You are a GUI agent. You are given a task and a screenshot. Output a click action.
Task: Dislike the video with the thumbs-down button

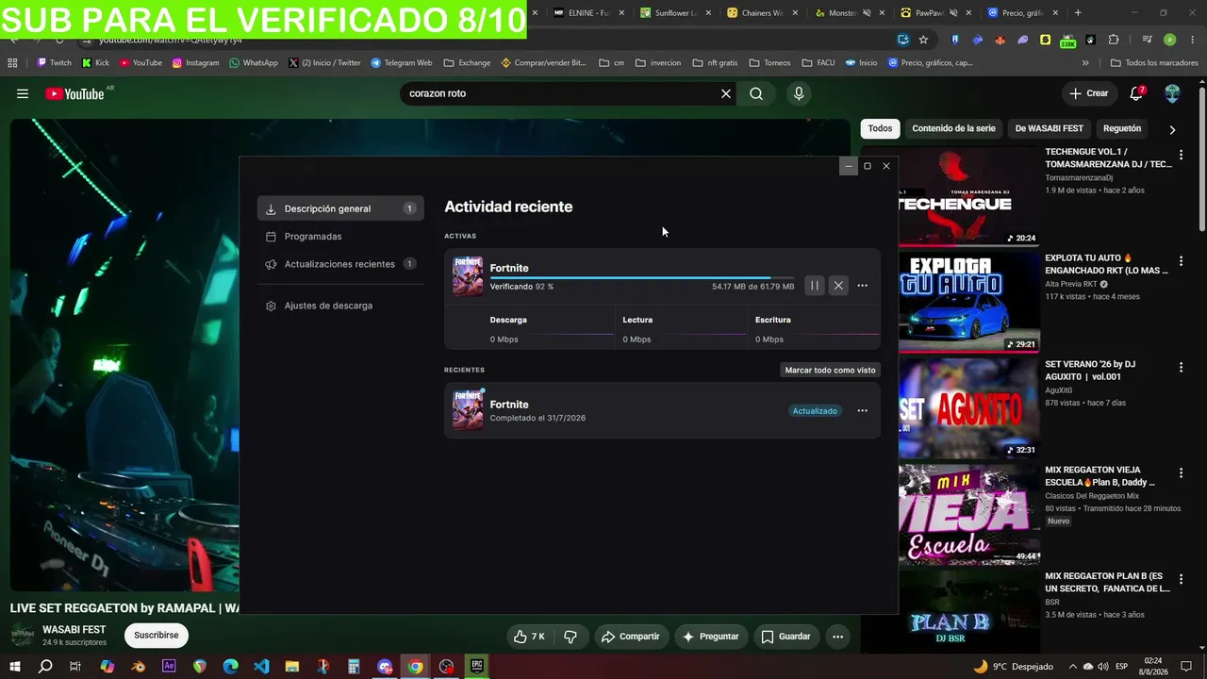pyautogui.click(x=570, y=637)
